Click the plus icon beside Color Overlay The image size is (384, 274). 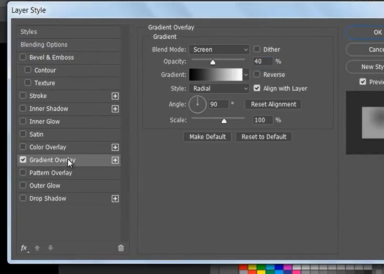pos(115,147)
